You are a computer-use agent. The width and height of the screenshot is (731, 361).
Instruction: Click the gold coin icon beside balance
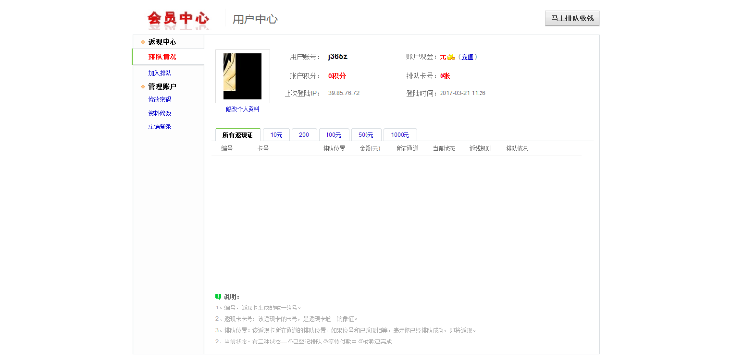coord(451,57)
